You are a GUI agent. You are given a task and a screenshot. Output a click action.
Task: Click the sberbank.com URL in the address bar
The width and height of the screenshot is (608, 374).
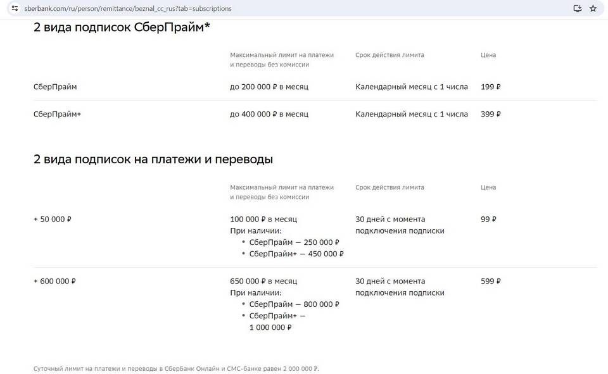click(x=127, y=8)
